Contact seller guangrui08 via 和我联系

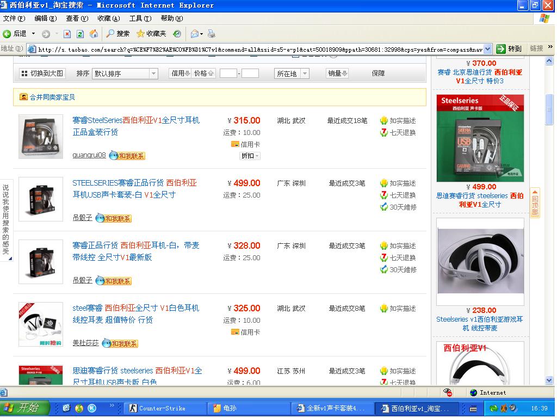click(127, 156)
